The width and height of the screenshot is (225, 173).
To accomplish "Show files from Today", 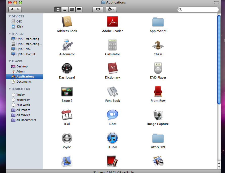I will coord(25,95).
